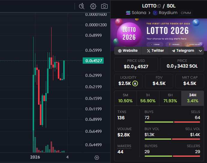The width and height of the screenshot is (207, 163).
Task: Click the buys versus sells ratio bar
Action: [x=172, y=122]
